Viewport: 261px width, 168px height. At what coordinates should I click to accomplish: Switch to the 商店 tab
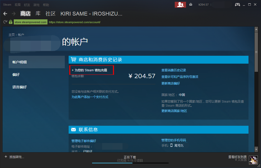tap(25, 14)
